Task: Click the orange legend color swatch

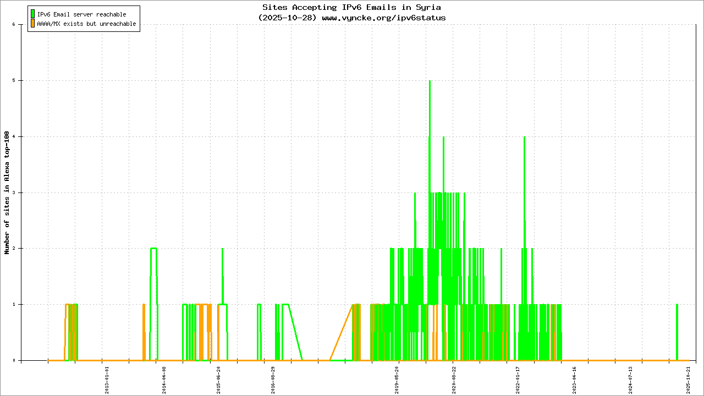Action: (33, 24)
